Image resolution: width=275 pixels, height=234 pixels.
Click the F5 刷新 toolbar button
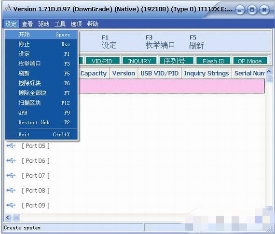pyautogui.click(x=196, y=42)
